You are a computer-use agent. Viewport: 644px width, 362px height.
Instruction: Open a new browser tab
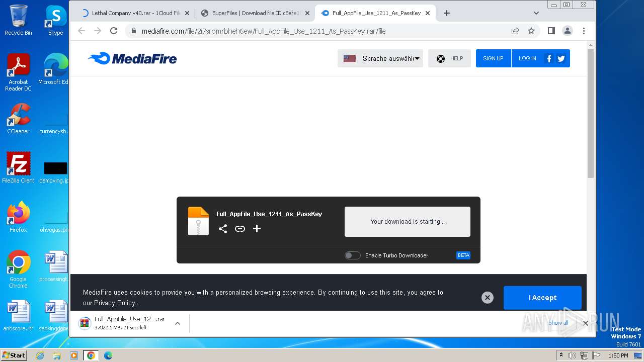click(447, 13)
